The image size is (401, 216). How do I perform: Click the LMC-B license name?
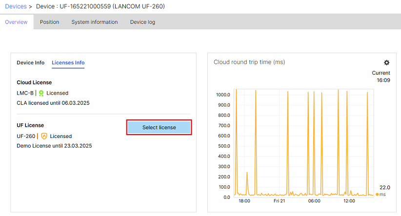[x=25, y=93]
